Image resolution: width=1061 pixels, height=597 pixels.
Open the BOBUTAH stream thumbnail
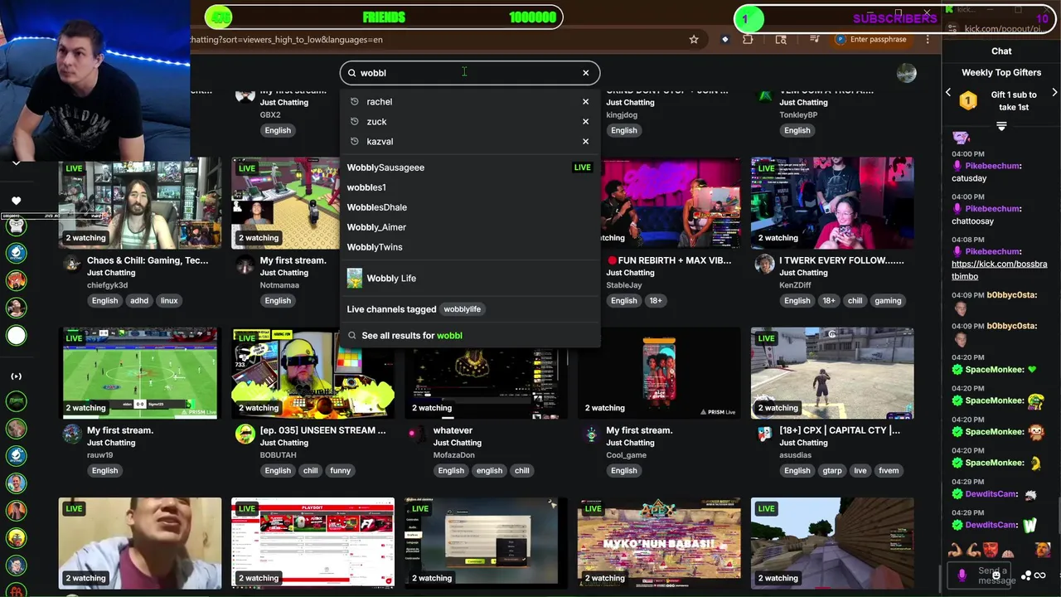pos(312,373)
